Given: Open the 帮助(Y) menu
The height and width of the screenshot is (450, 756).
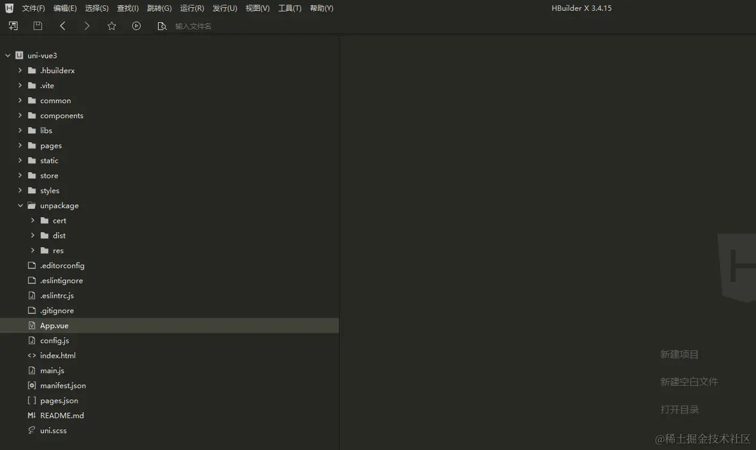Looking at the screenshot, I should click(x=322, y=8).
